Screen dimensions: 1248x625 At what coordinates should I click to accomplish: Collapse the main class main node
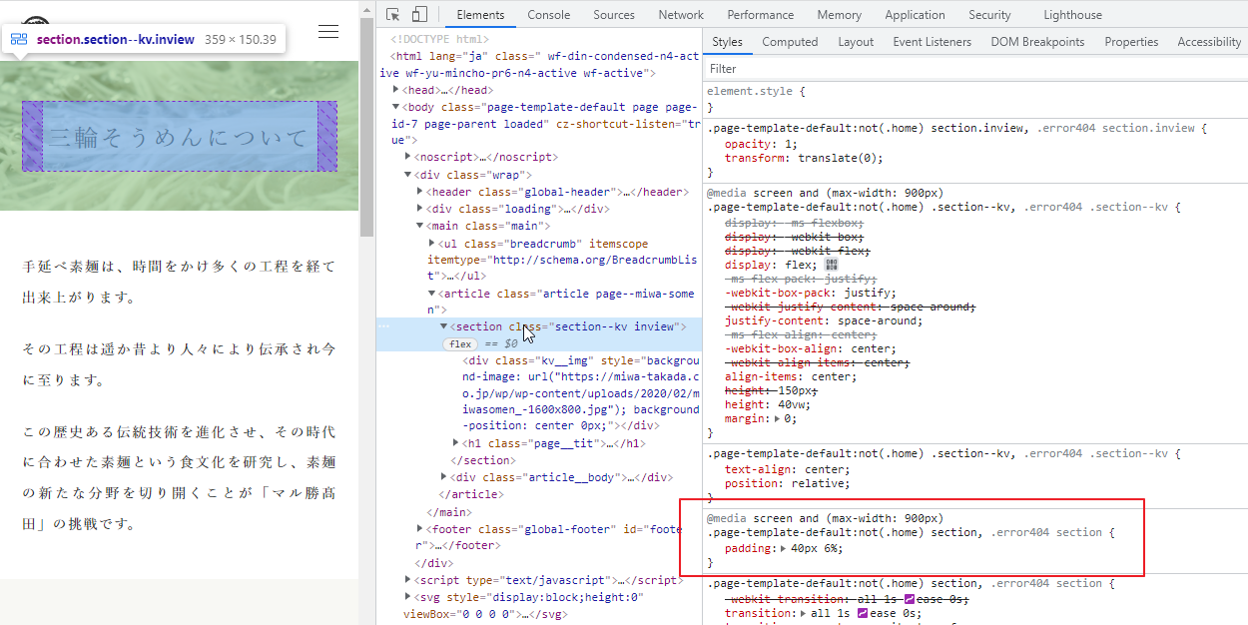[420, 226]
